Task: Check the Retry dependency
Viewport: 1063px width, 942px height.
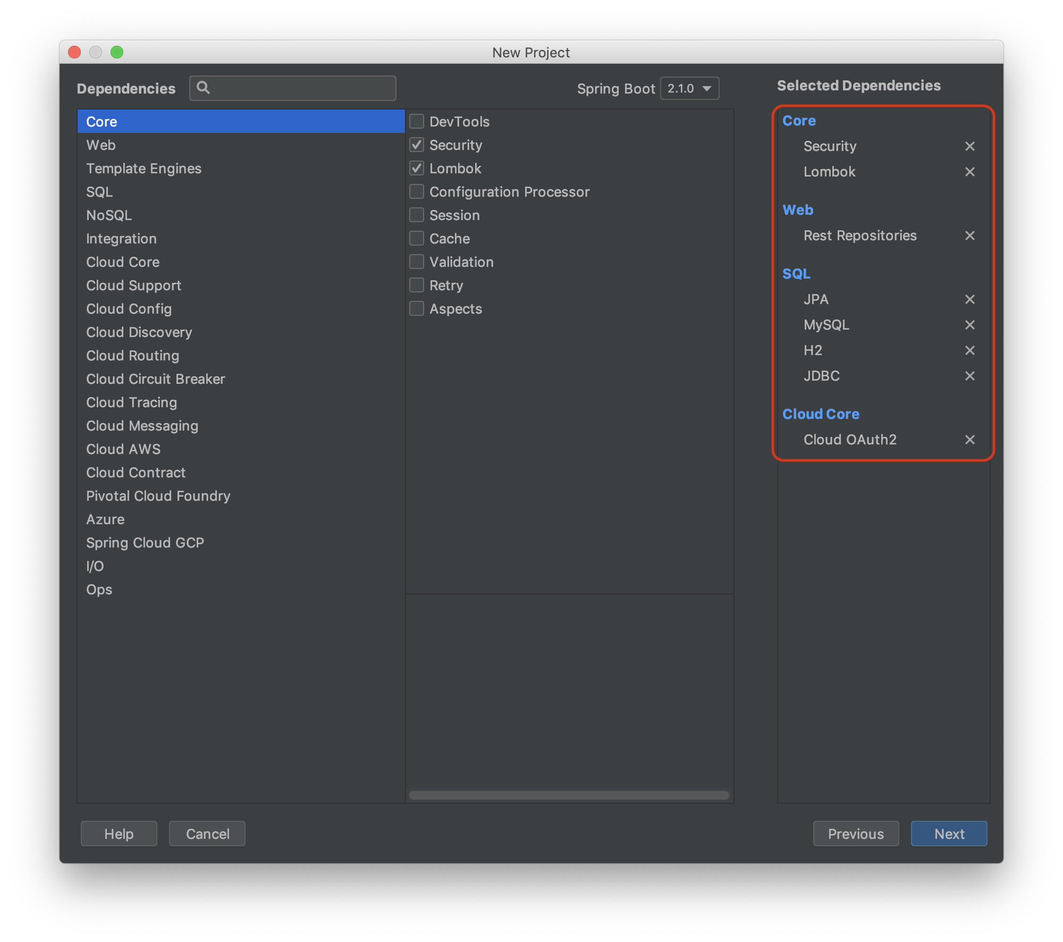Action: click(x=417, y=285)
